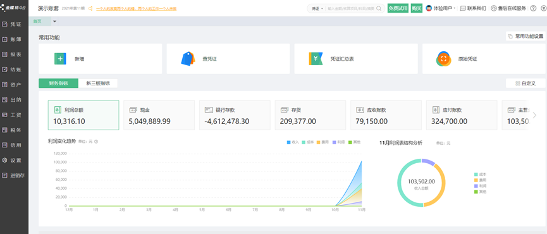Open the 信用 credit sidebar icon
547x234 pixels.
point(4,145)
